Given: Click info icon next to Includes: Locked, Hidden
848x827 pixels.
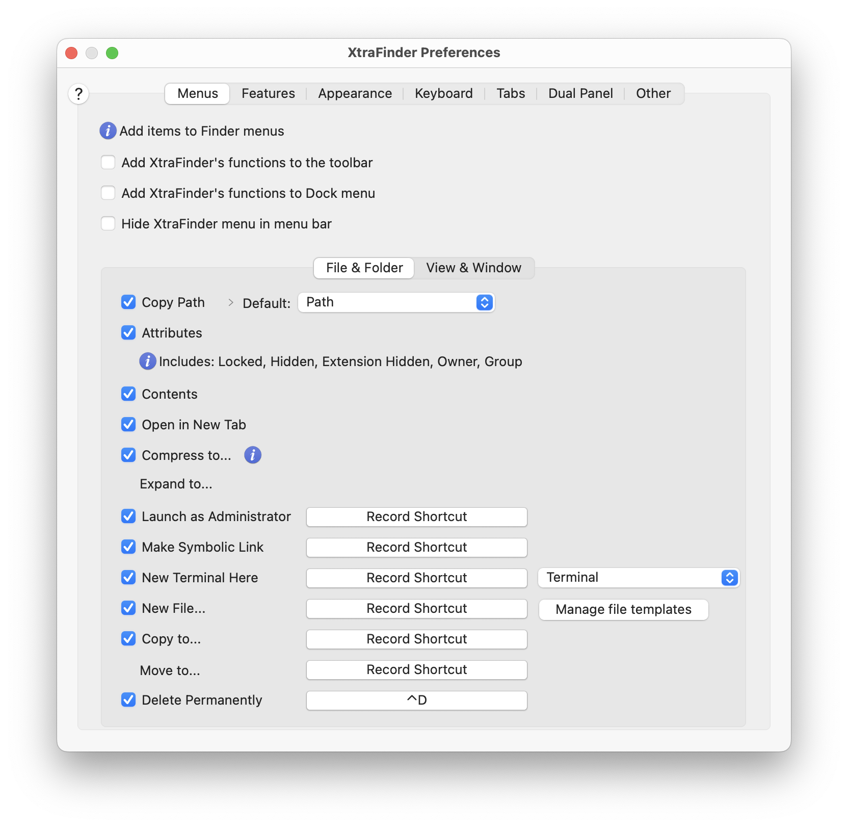Looking at the screenshot, I should 148,361.
